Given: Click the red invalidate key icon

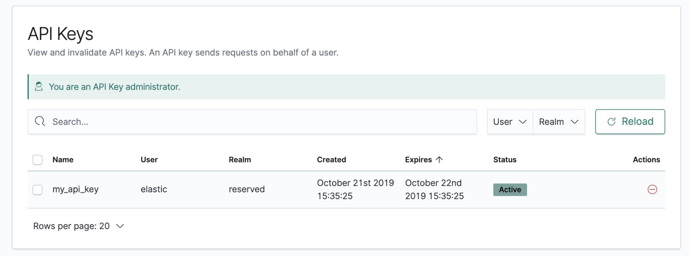Looking at the screenshot, I should pyautogui.click(x=652, y=190).
